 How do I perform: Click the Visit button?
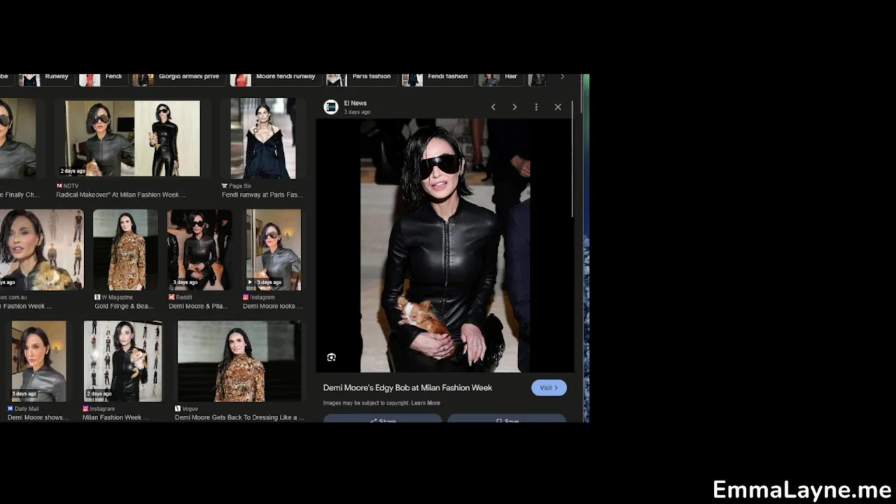coord(549,388)
